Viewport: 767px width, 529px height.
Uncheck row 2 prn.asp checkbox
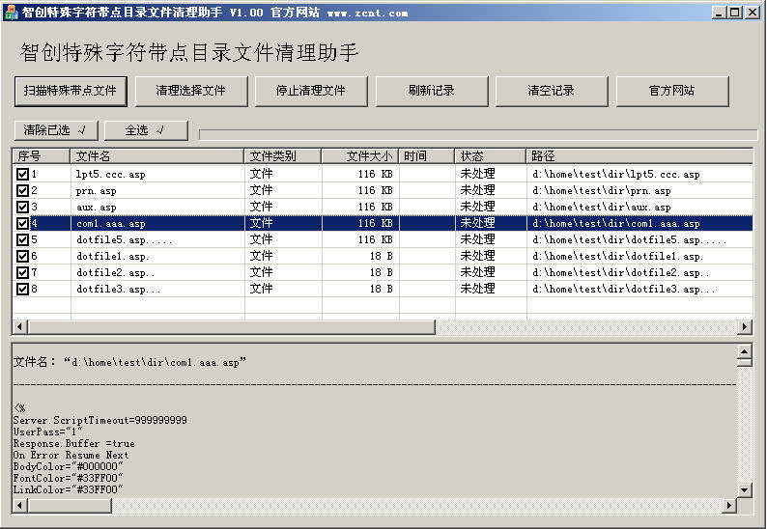[22, 190]
